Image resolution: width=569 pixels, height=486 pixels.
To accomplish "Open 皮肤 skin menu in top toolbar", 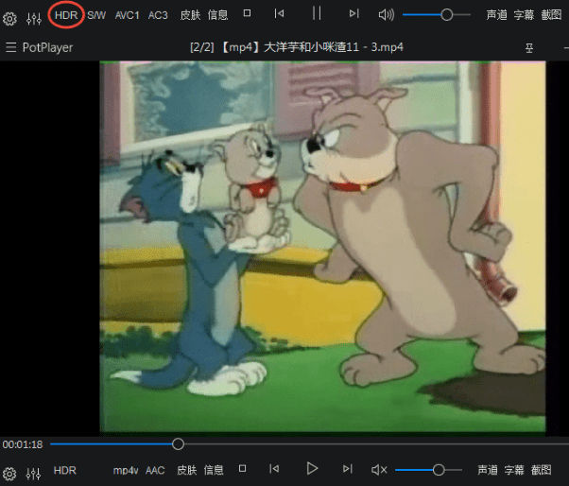I will [191, 15].
